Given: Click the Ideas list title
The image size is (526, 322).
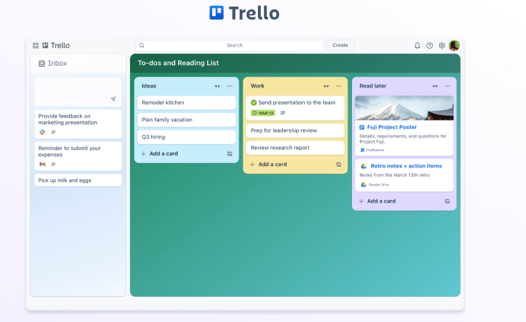Looking at the screenshot, I should pos(149,86).
